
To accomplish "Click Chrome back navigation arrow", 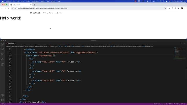I will pyautogui.click(x=2, y=8).
